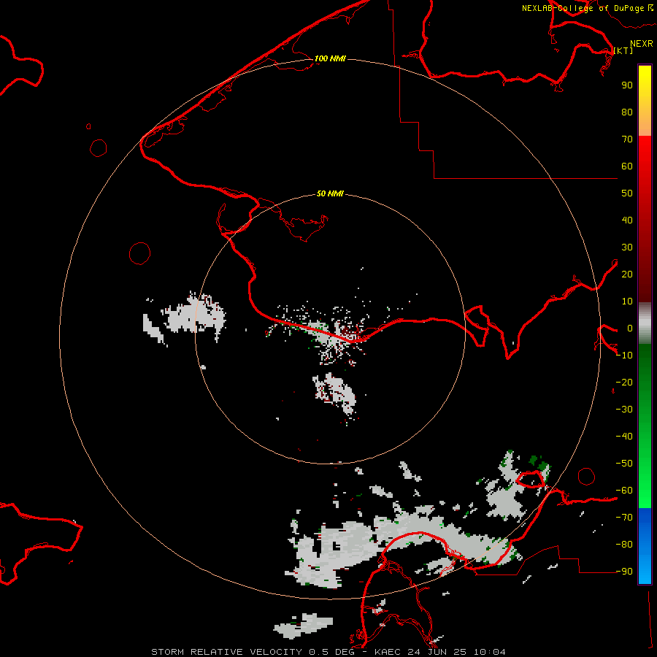This screenshot has height=657, width=657.
Task: Click the -50 scale label
Action: 624,464
